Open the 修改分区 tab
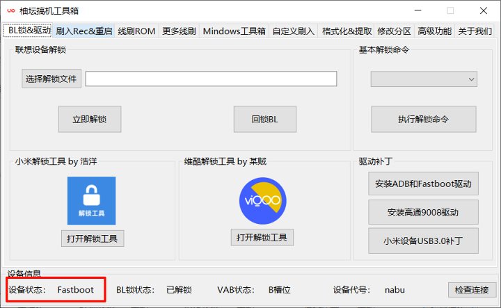501x308 pixels. (394, 31)
